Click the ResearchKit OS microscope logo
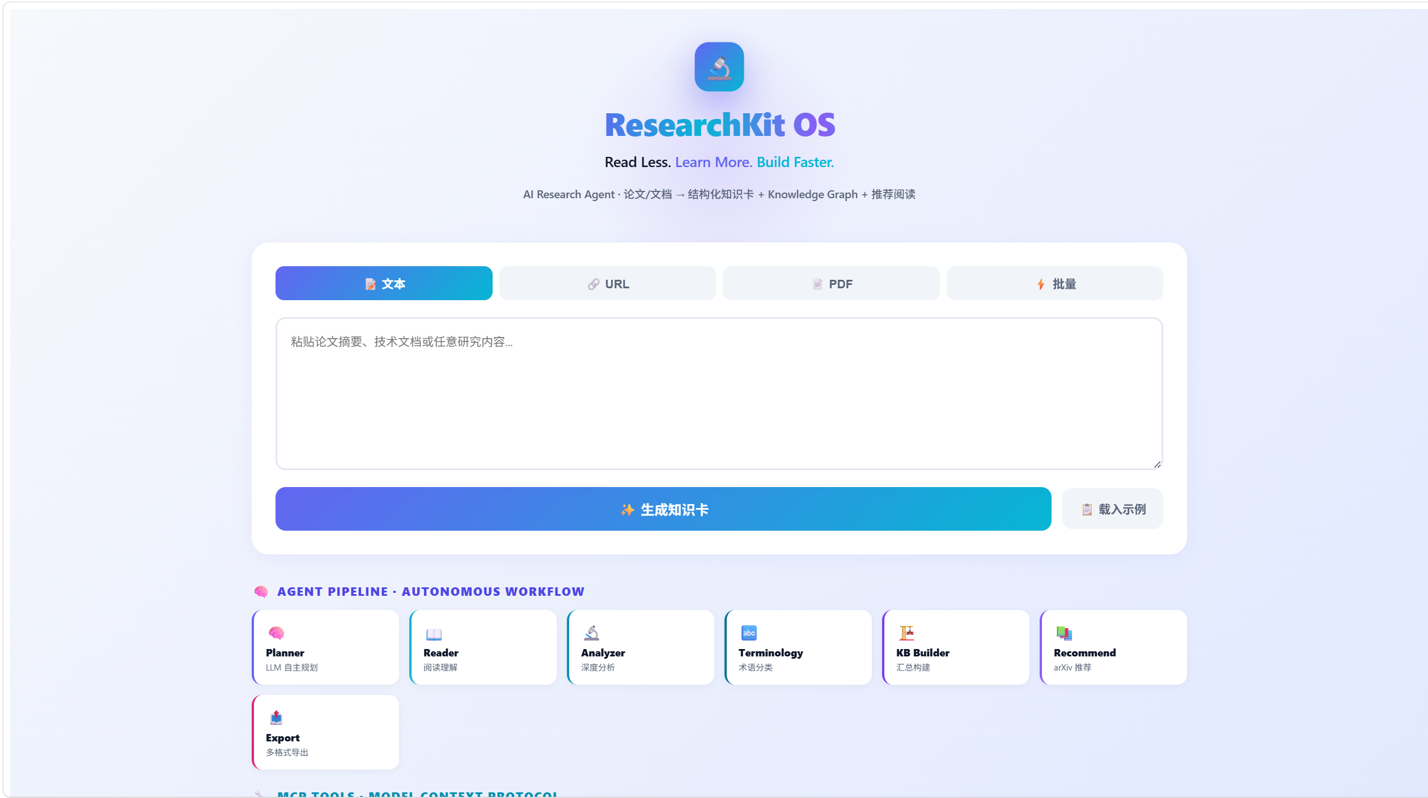Image resolution: width=1428 pixels, height=798 pixels. point(719,67)
